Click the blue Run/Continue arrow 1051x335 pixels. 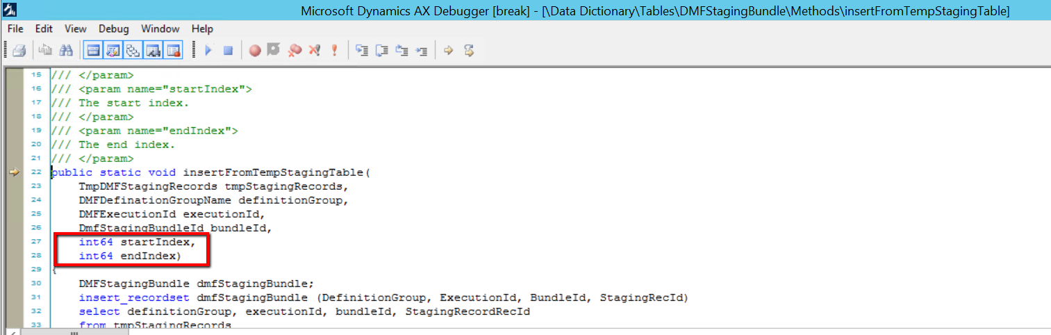208,50
